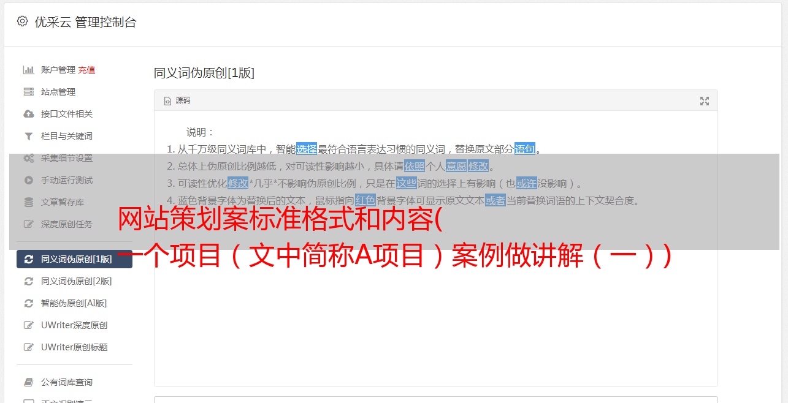Click the highlighted word 依照 in line two

[415, 166]
